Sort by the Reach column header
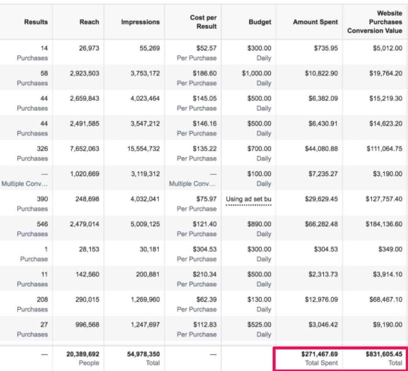Image resolution: width=408 pixels, height=371 pixels. [89, 22]
